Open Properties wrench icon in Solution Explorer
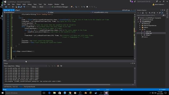Screen dimensions: 169x95 160,13
